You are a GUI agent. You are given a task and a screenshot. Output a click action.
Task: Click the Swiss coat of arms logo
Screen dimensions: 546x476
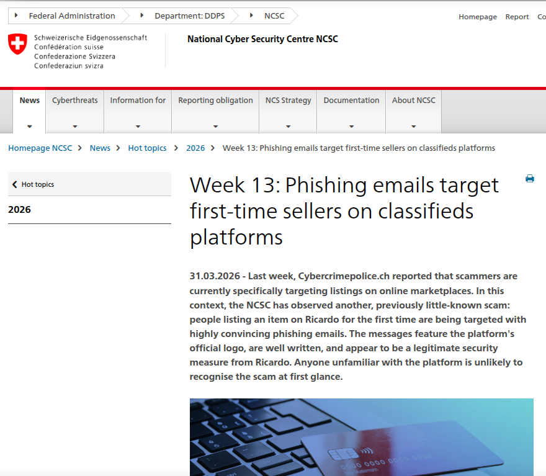[17, 44]
